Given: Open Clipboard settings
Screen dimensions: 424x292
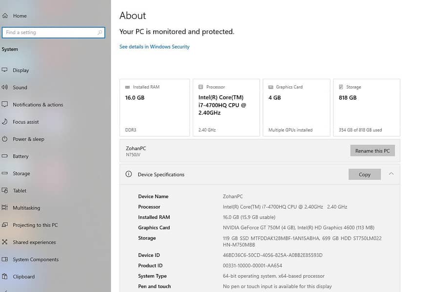Looking at the screenshot, I should tap(23, 276).
